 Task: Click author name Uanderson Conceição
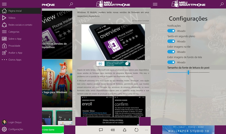click(142, 21)
